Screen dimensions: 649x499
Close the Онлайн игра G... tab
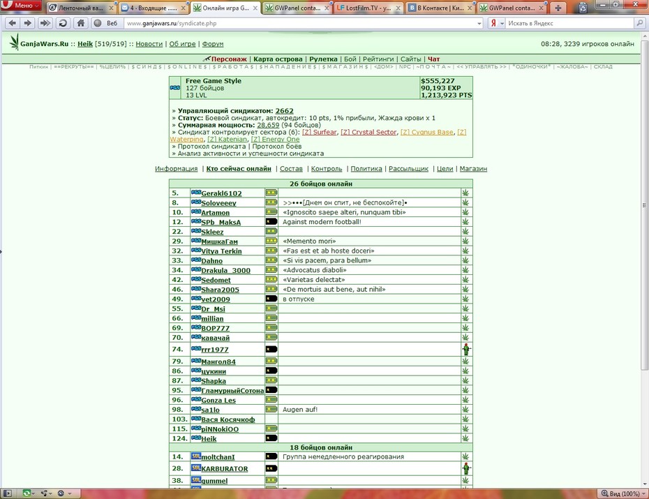pyautogui.click(x=255, y=8)
